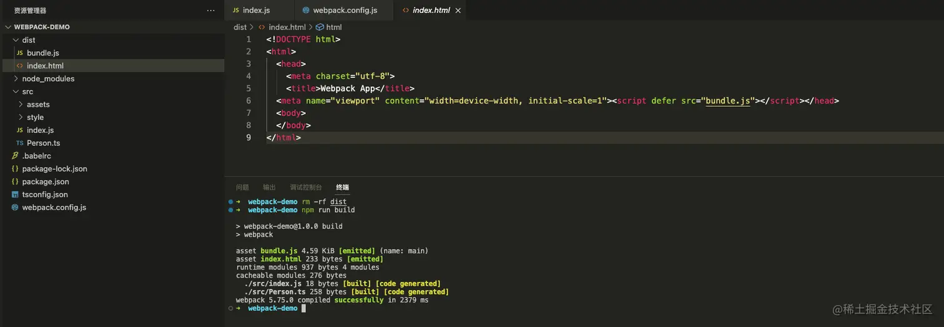Open package.json in explorer

click(46, 182)
